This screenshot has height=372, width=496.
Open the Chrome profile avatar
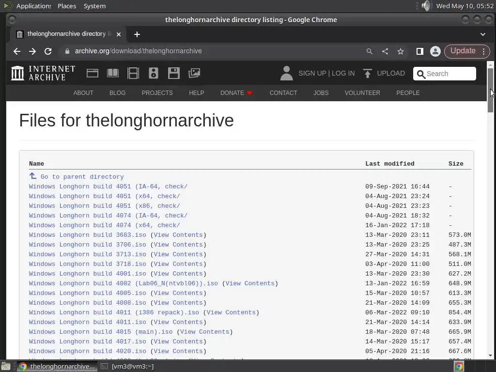[435, 51]
